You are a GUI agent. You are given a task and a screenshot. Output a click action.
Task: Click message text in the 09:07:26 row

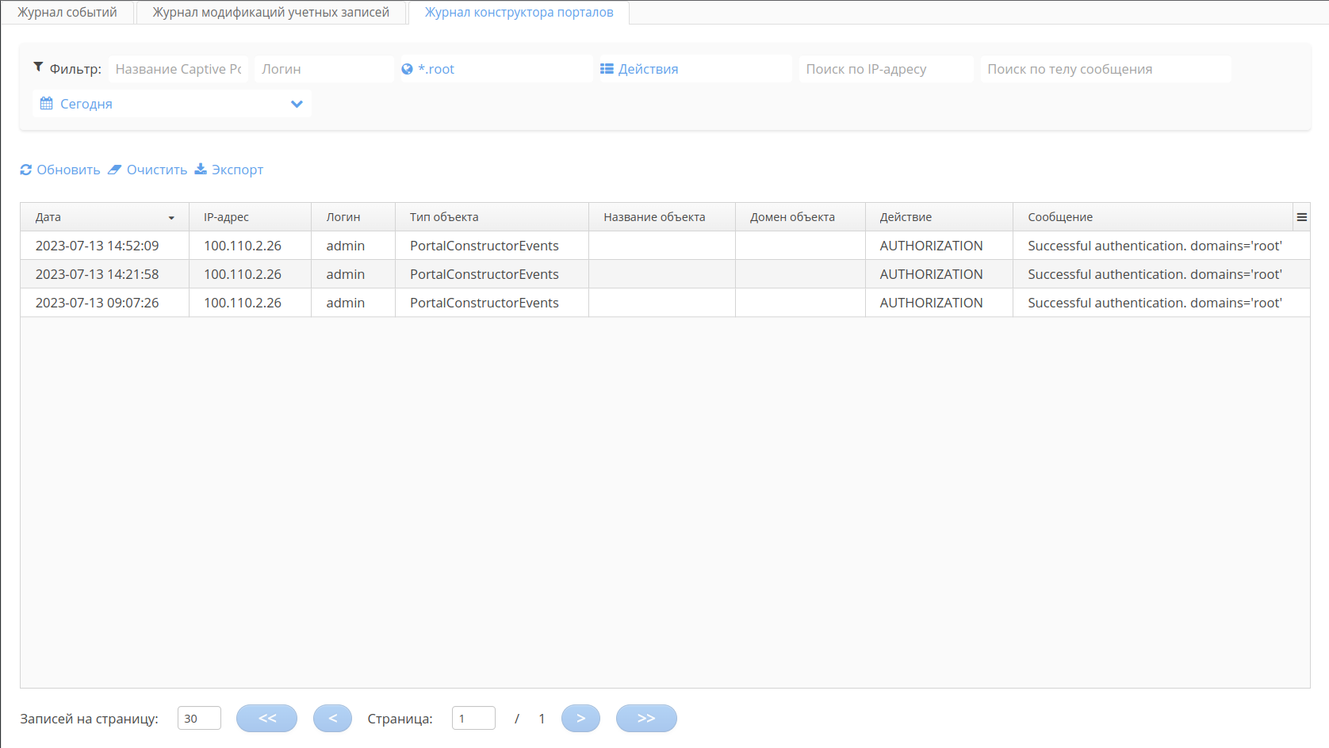click(x=1155, y=303)
